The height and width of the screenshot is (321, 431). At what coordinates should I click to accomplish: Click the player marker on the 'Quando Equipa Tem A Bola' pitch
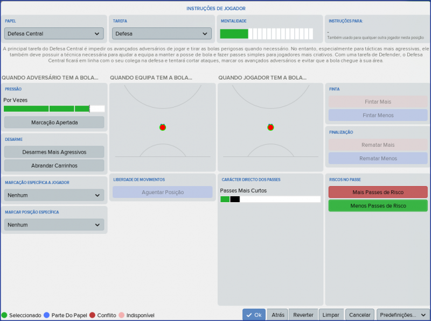pyautogui.click(x=162, y=126)
